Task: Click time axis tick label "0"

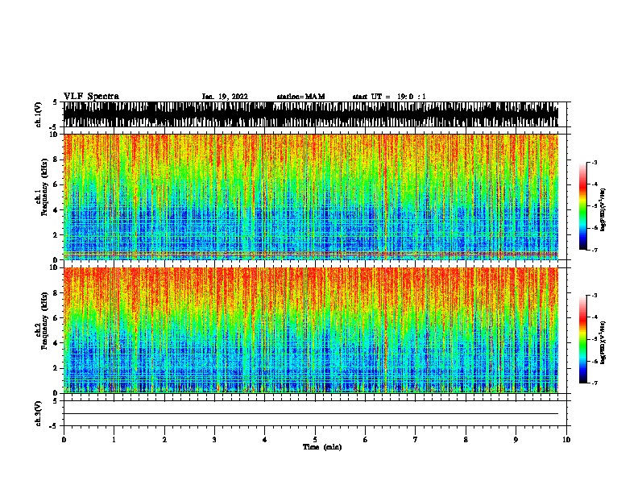Action: [x=64, y=440]
